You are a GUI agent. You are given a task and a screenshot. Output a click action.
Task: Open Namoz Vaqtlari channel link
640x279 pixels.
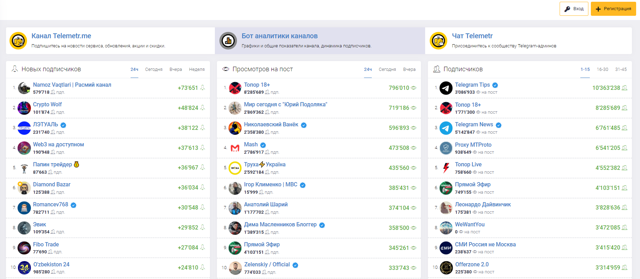pyautogui.click(x=72, y=85)
